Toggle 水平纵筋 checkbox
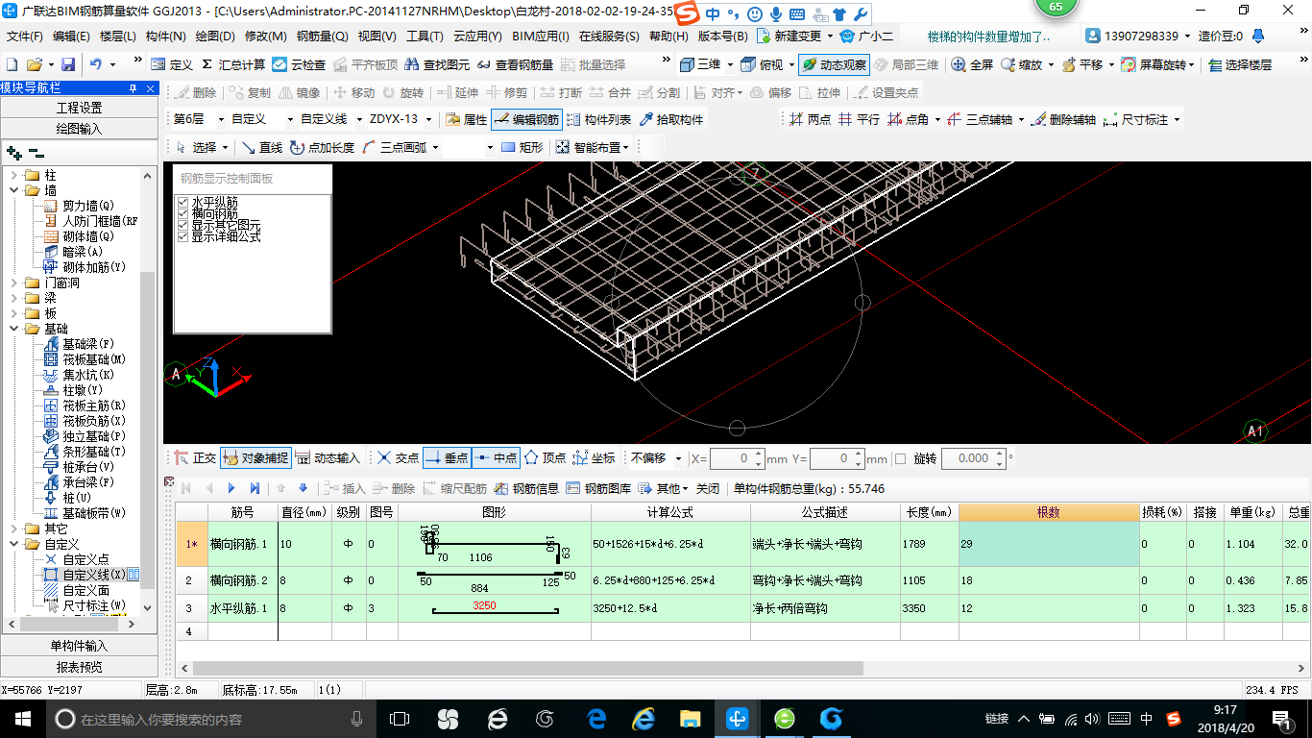This screenshot has width=1312, height=738. (x=182, y=202)
